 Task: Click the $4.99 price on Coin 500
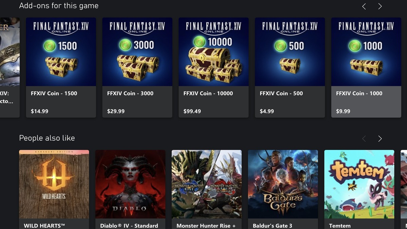point(267,111)
